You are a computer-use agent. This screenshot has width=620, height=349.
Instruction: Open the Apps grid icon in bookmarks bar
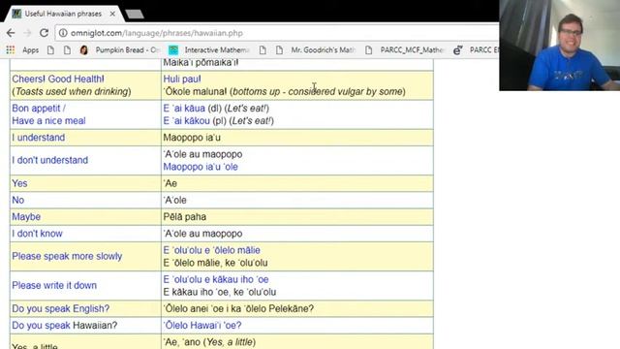pyautogui.click(x=11, y=49)
